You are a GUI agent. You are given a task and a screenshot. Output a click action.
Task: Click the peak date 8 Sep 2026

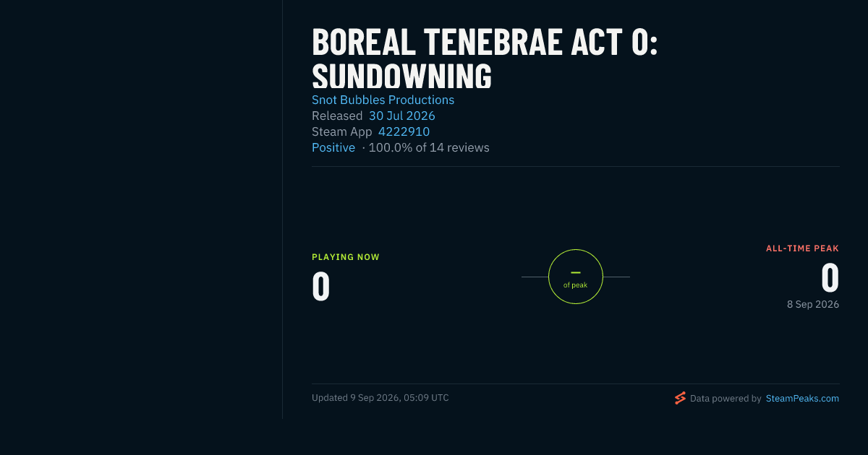click(813, 305)
